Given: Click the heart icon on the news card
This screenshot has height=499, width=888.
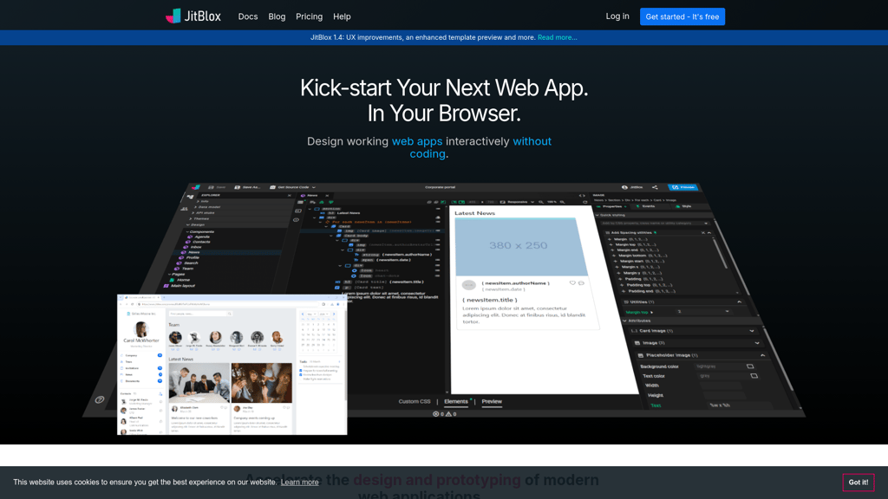Looking at the screenshot, I should coord(572,283).
